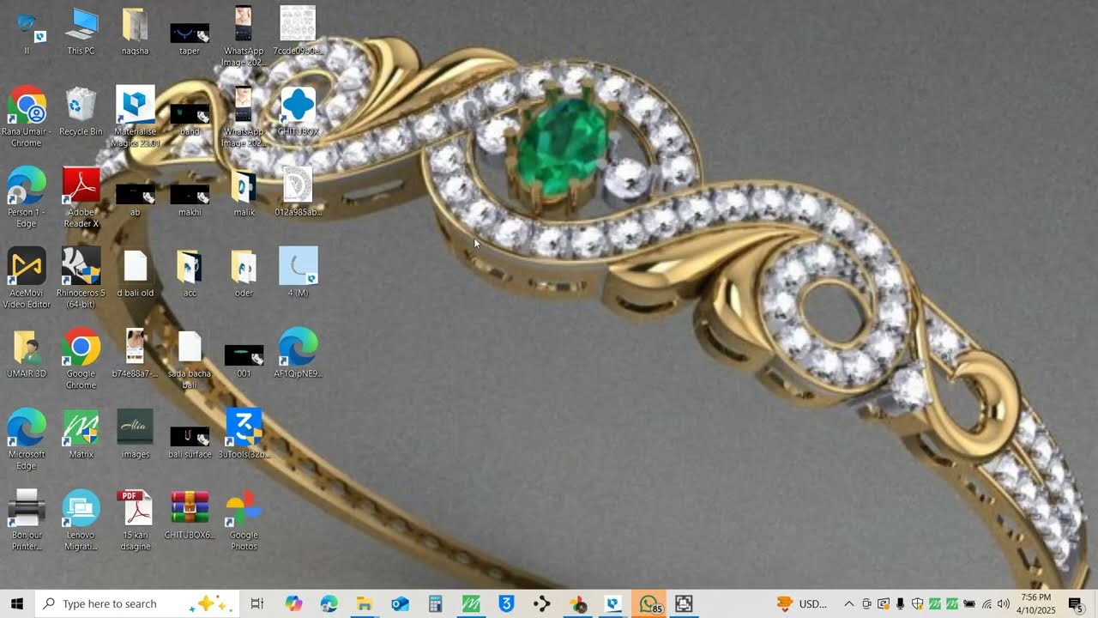
Task: Select the 4 (M) file icon
Action: [x=298, y=272]
